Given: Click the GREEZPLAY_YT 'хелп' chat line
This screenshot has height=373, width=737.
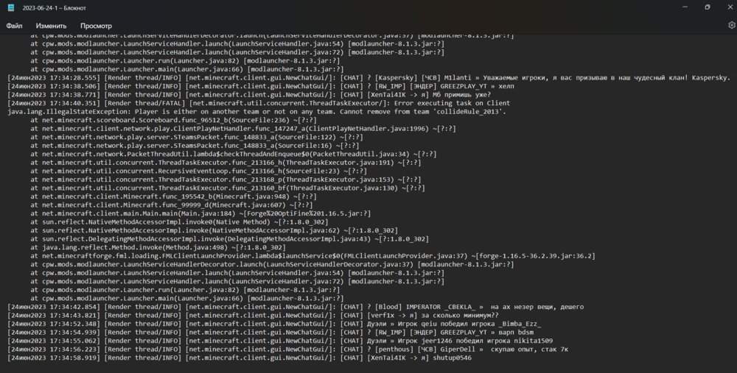Looking at the screenshot, I should 261,86.
